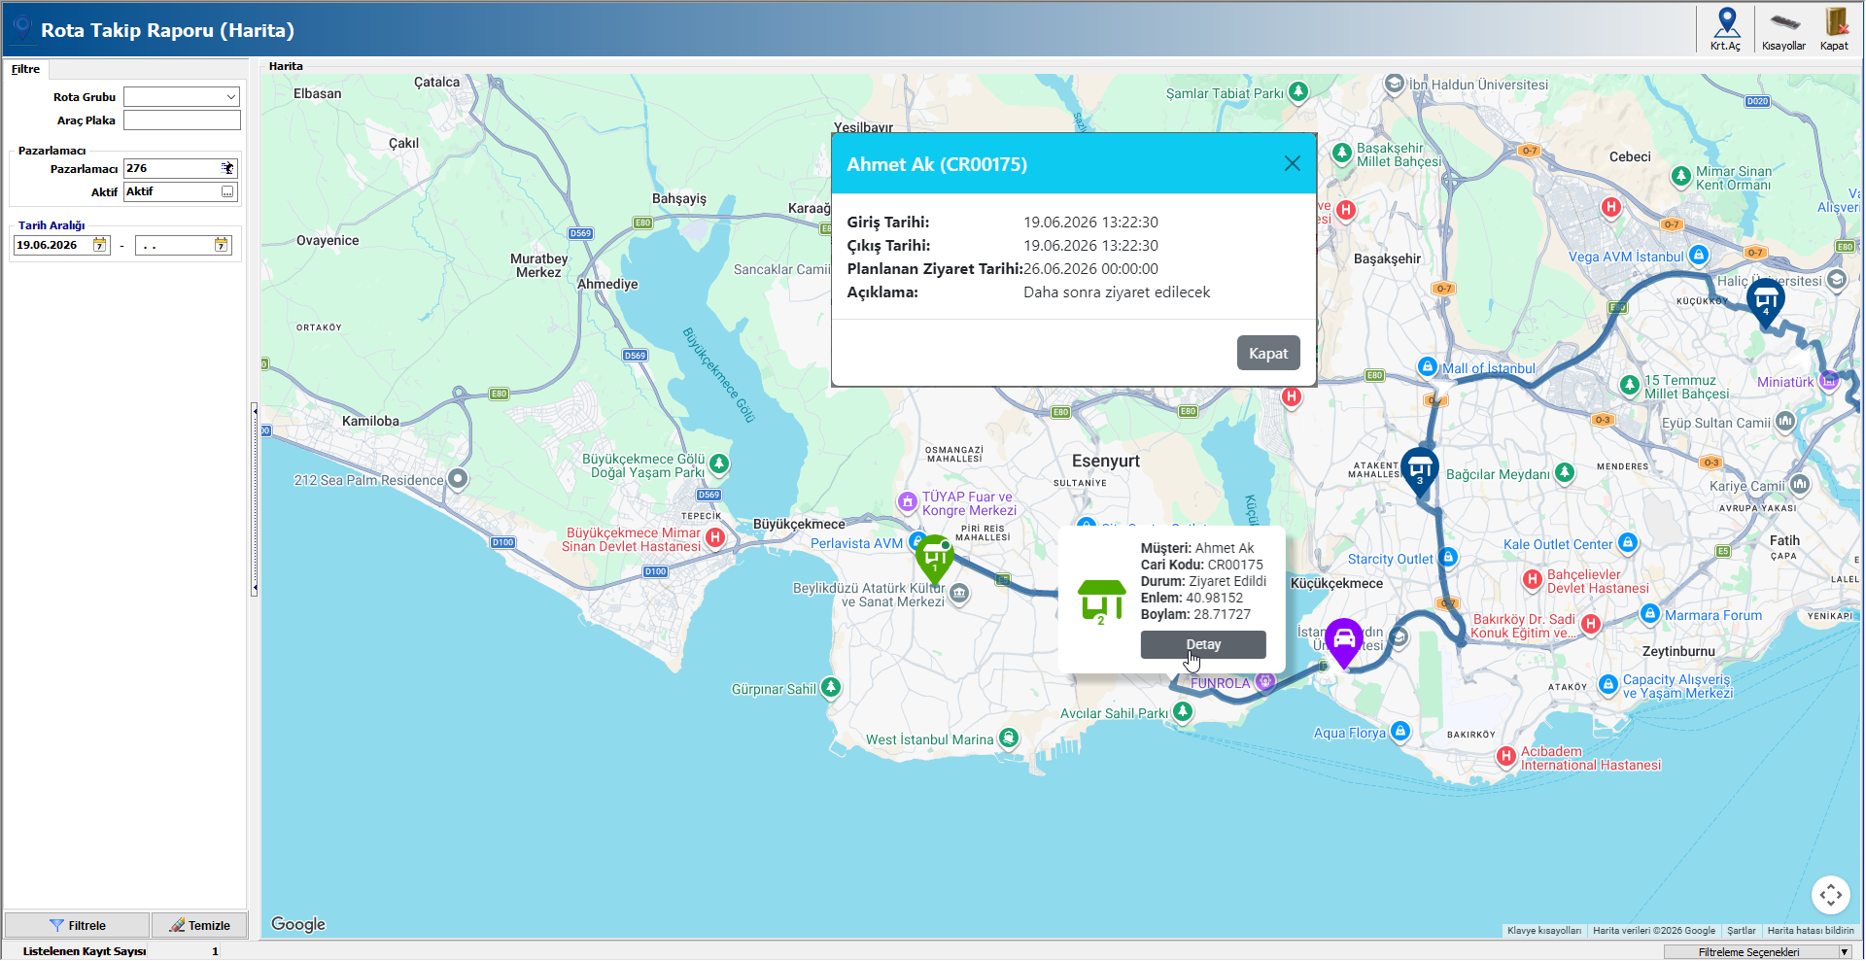The image size is (1866, 961).
Task: Click the Detay button in customer info window
Action: (x=1203, y=644)
